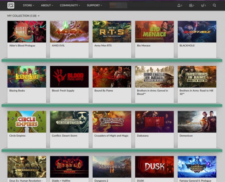Click the "Blood: Fresh Supply" title text
The image size is (225, 182).
[x=63, y=91]
